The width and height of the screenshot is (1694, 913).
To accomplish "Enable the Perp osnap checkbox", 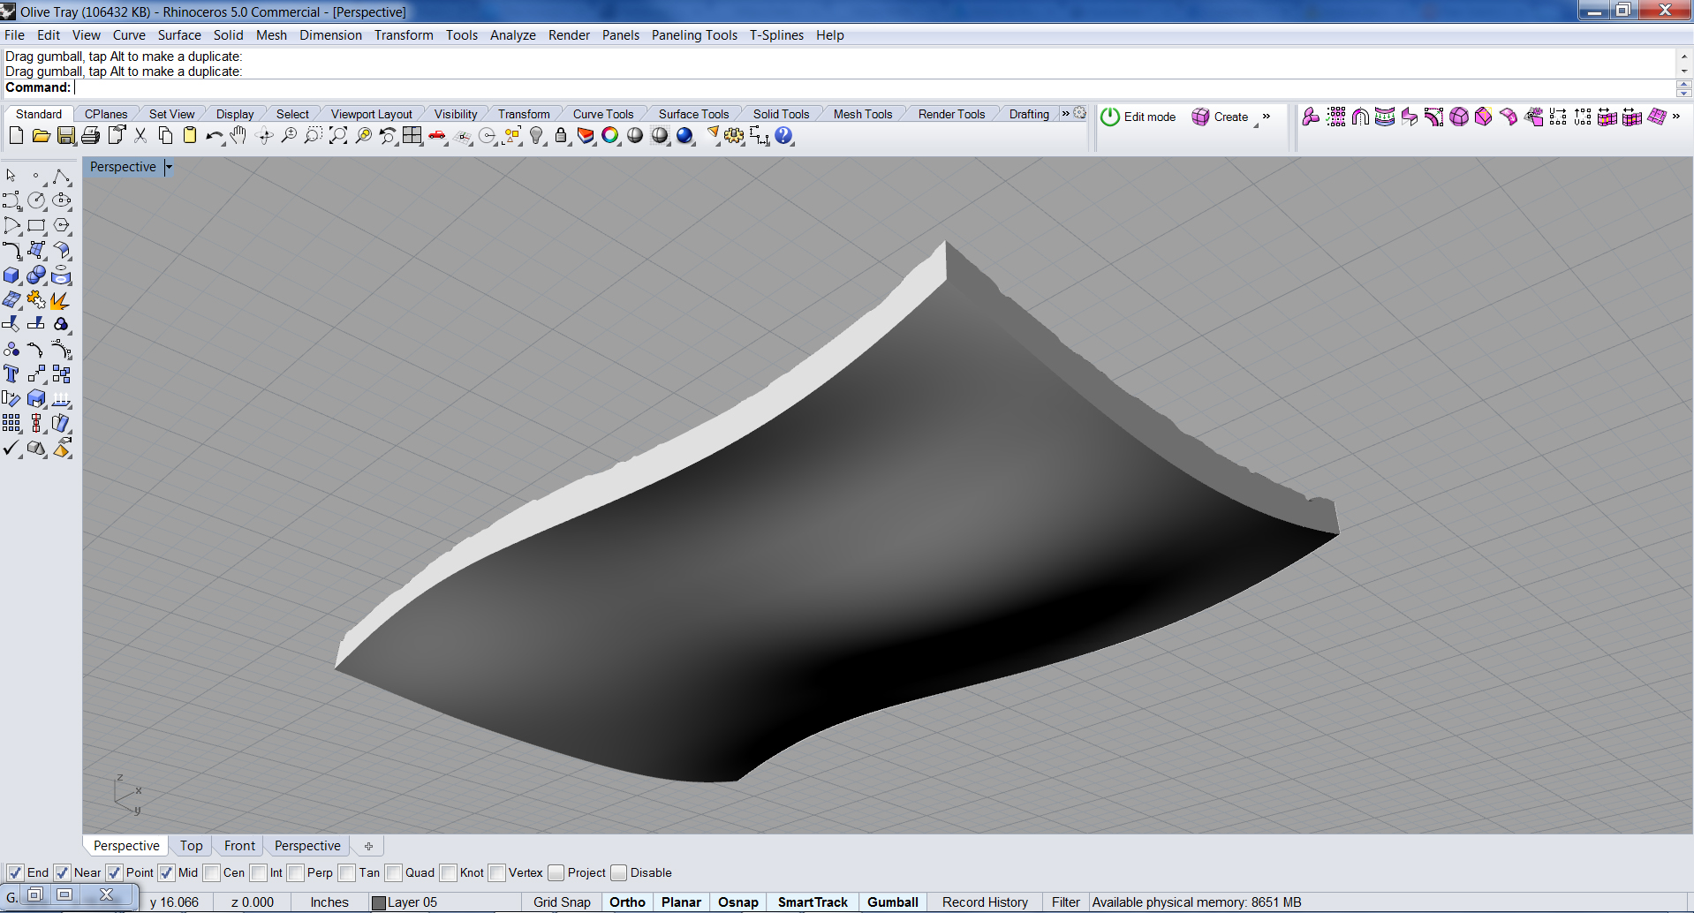I will [x=295, y=872].
